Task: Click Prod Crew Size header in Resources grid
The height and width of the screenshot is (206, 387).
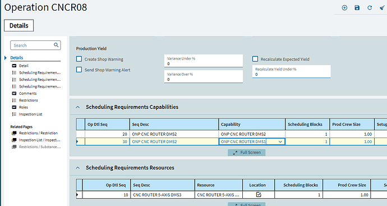Action: (x=347, y=185)
